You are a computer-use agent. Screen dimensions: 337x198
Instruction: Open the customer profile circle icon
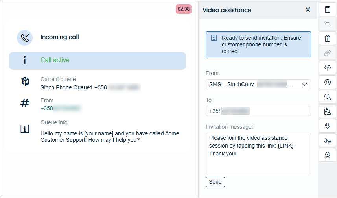327,82
